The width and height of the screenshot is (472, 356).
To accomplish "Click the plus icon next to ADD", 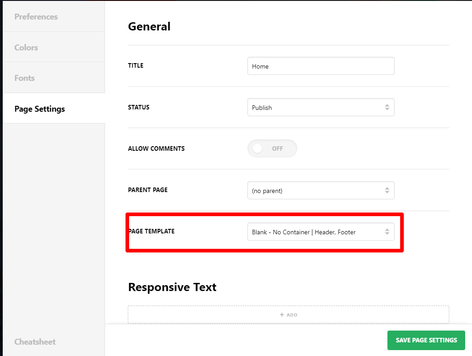I will tap(282, 315).
